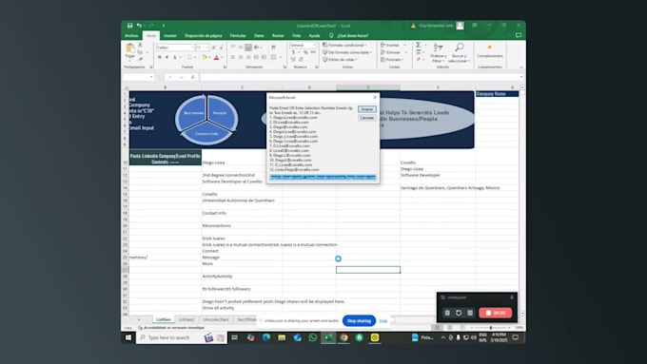Switch to Normal view in status bar

pyautogui.click(x=437, y=328)
